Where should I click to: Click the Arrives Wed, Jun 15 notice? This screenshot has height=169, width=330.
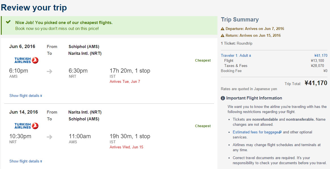[126, 147]
